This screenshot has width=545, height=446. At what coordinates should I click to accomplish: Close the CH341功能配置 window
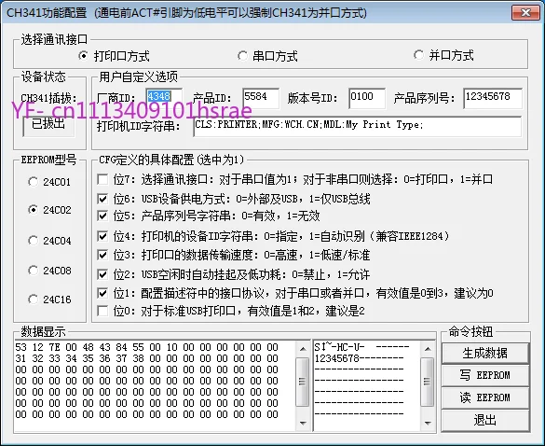click(525, 13)
